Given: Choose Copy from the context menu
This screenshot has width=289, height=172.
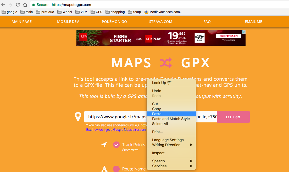Looking at the screenshot, I should pos(171,109).
